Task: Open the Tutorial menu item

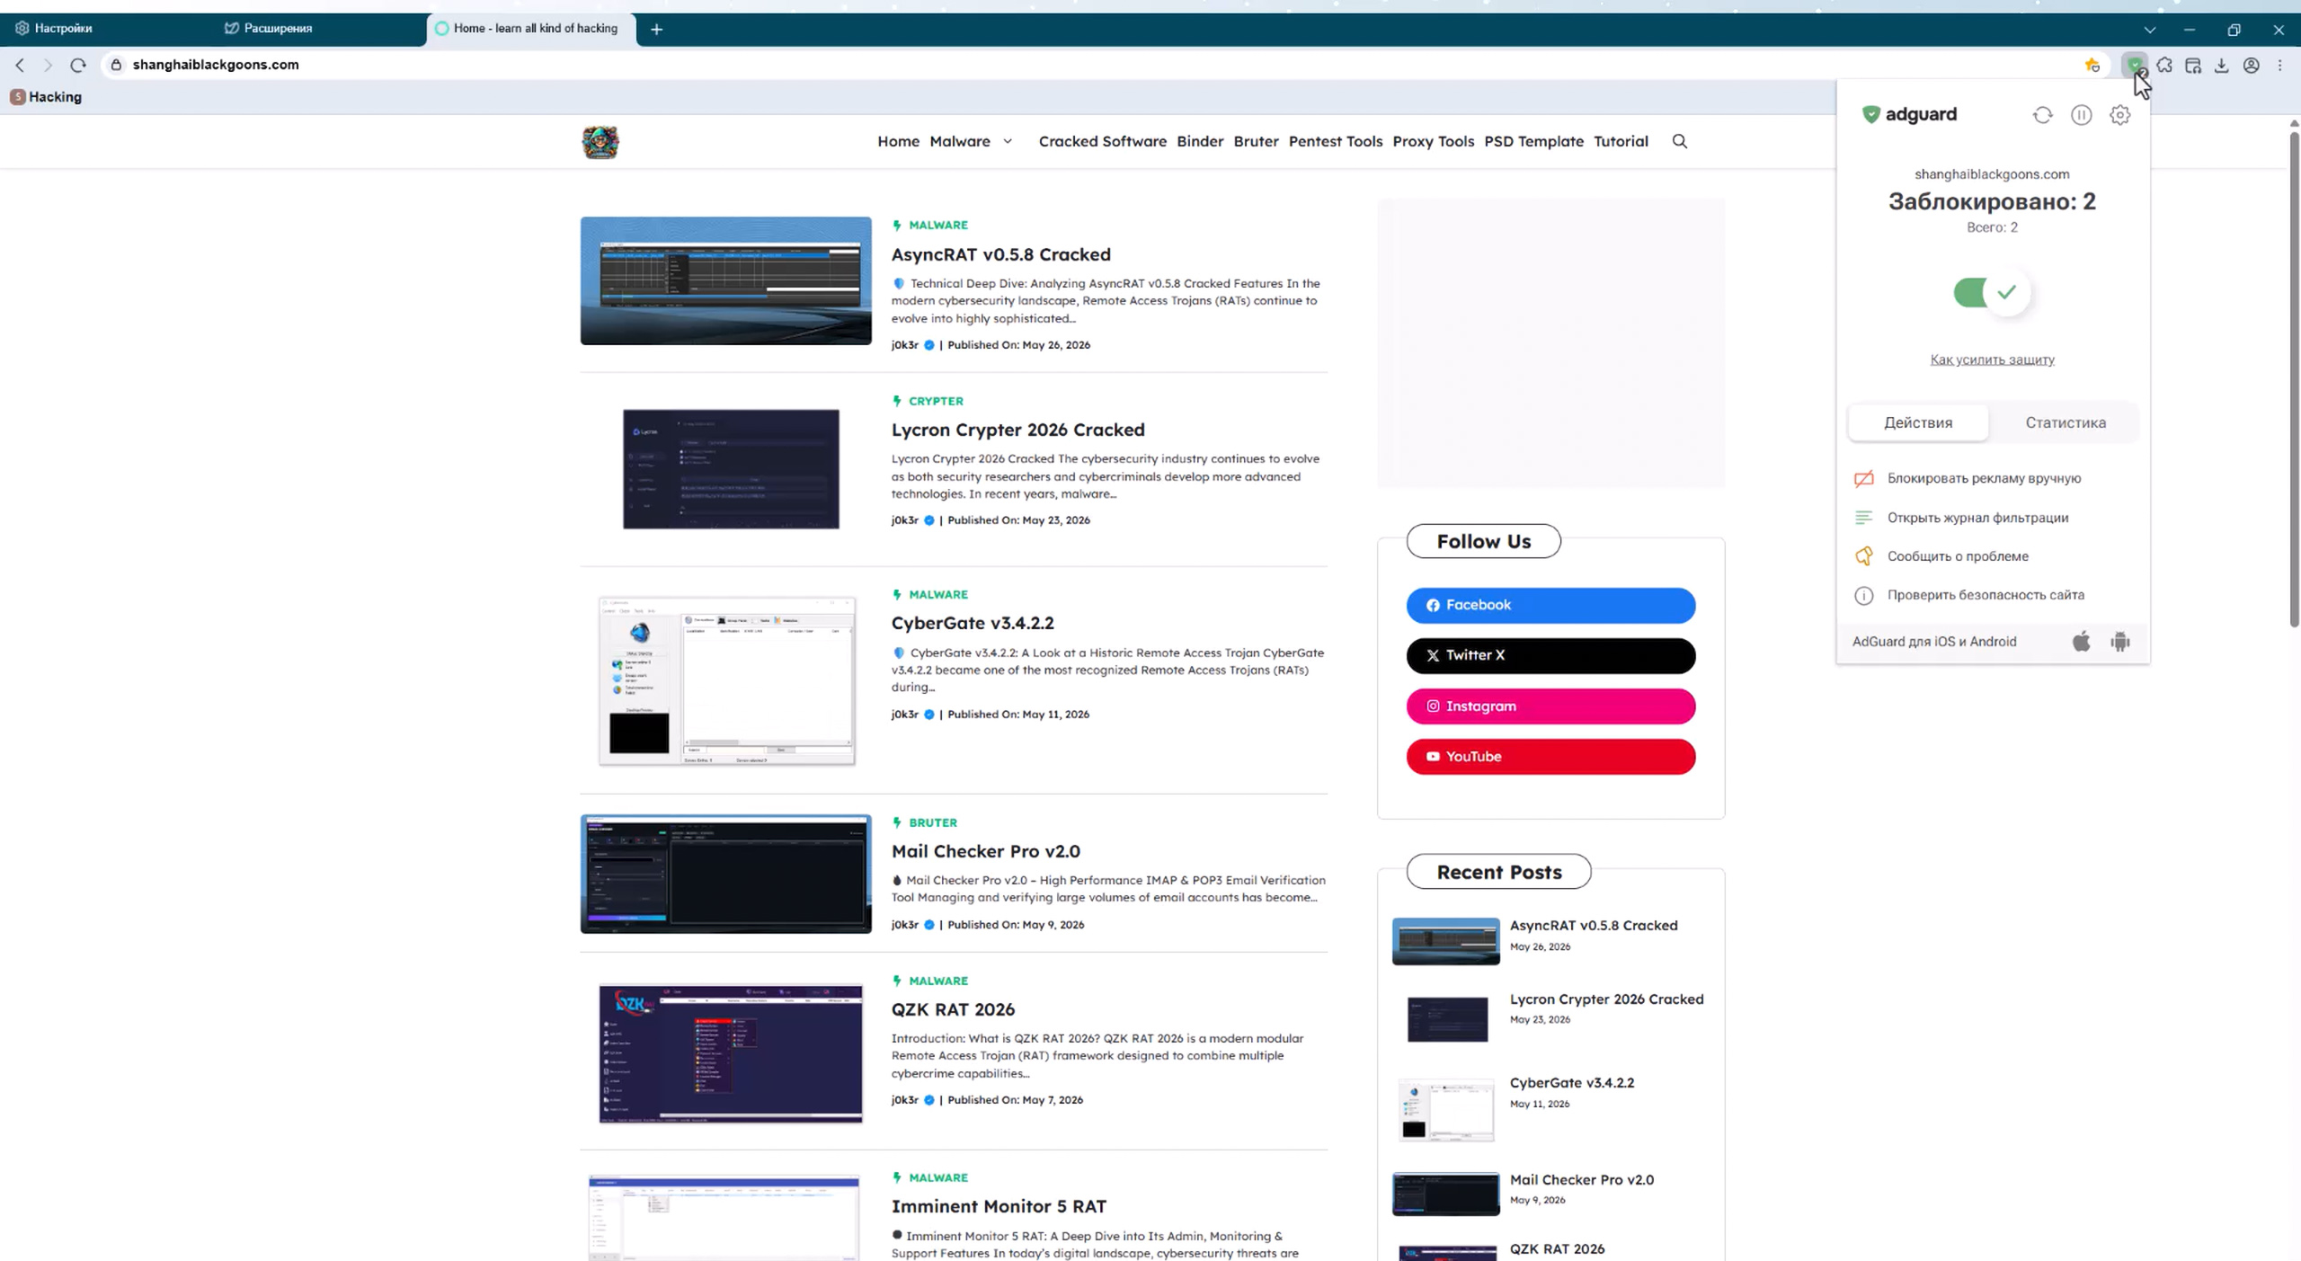Action: point(1621,141)
